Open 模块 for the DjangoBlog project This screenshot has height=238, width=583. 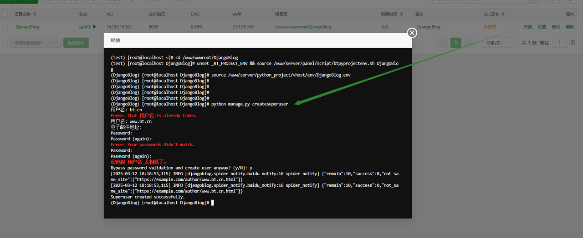pyautogui.click(x=556, y=27)
